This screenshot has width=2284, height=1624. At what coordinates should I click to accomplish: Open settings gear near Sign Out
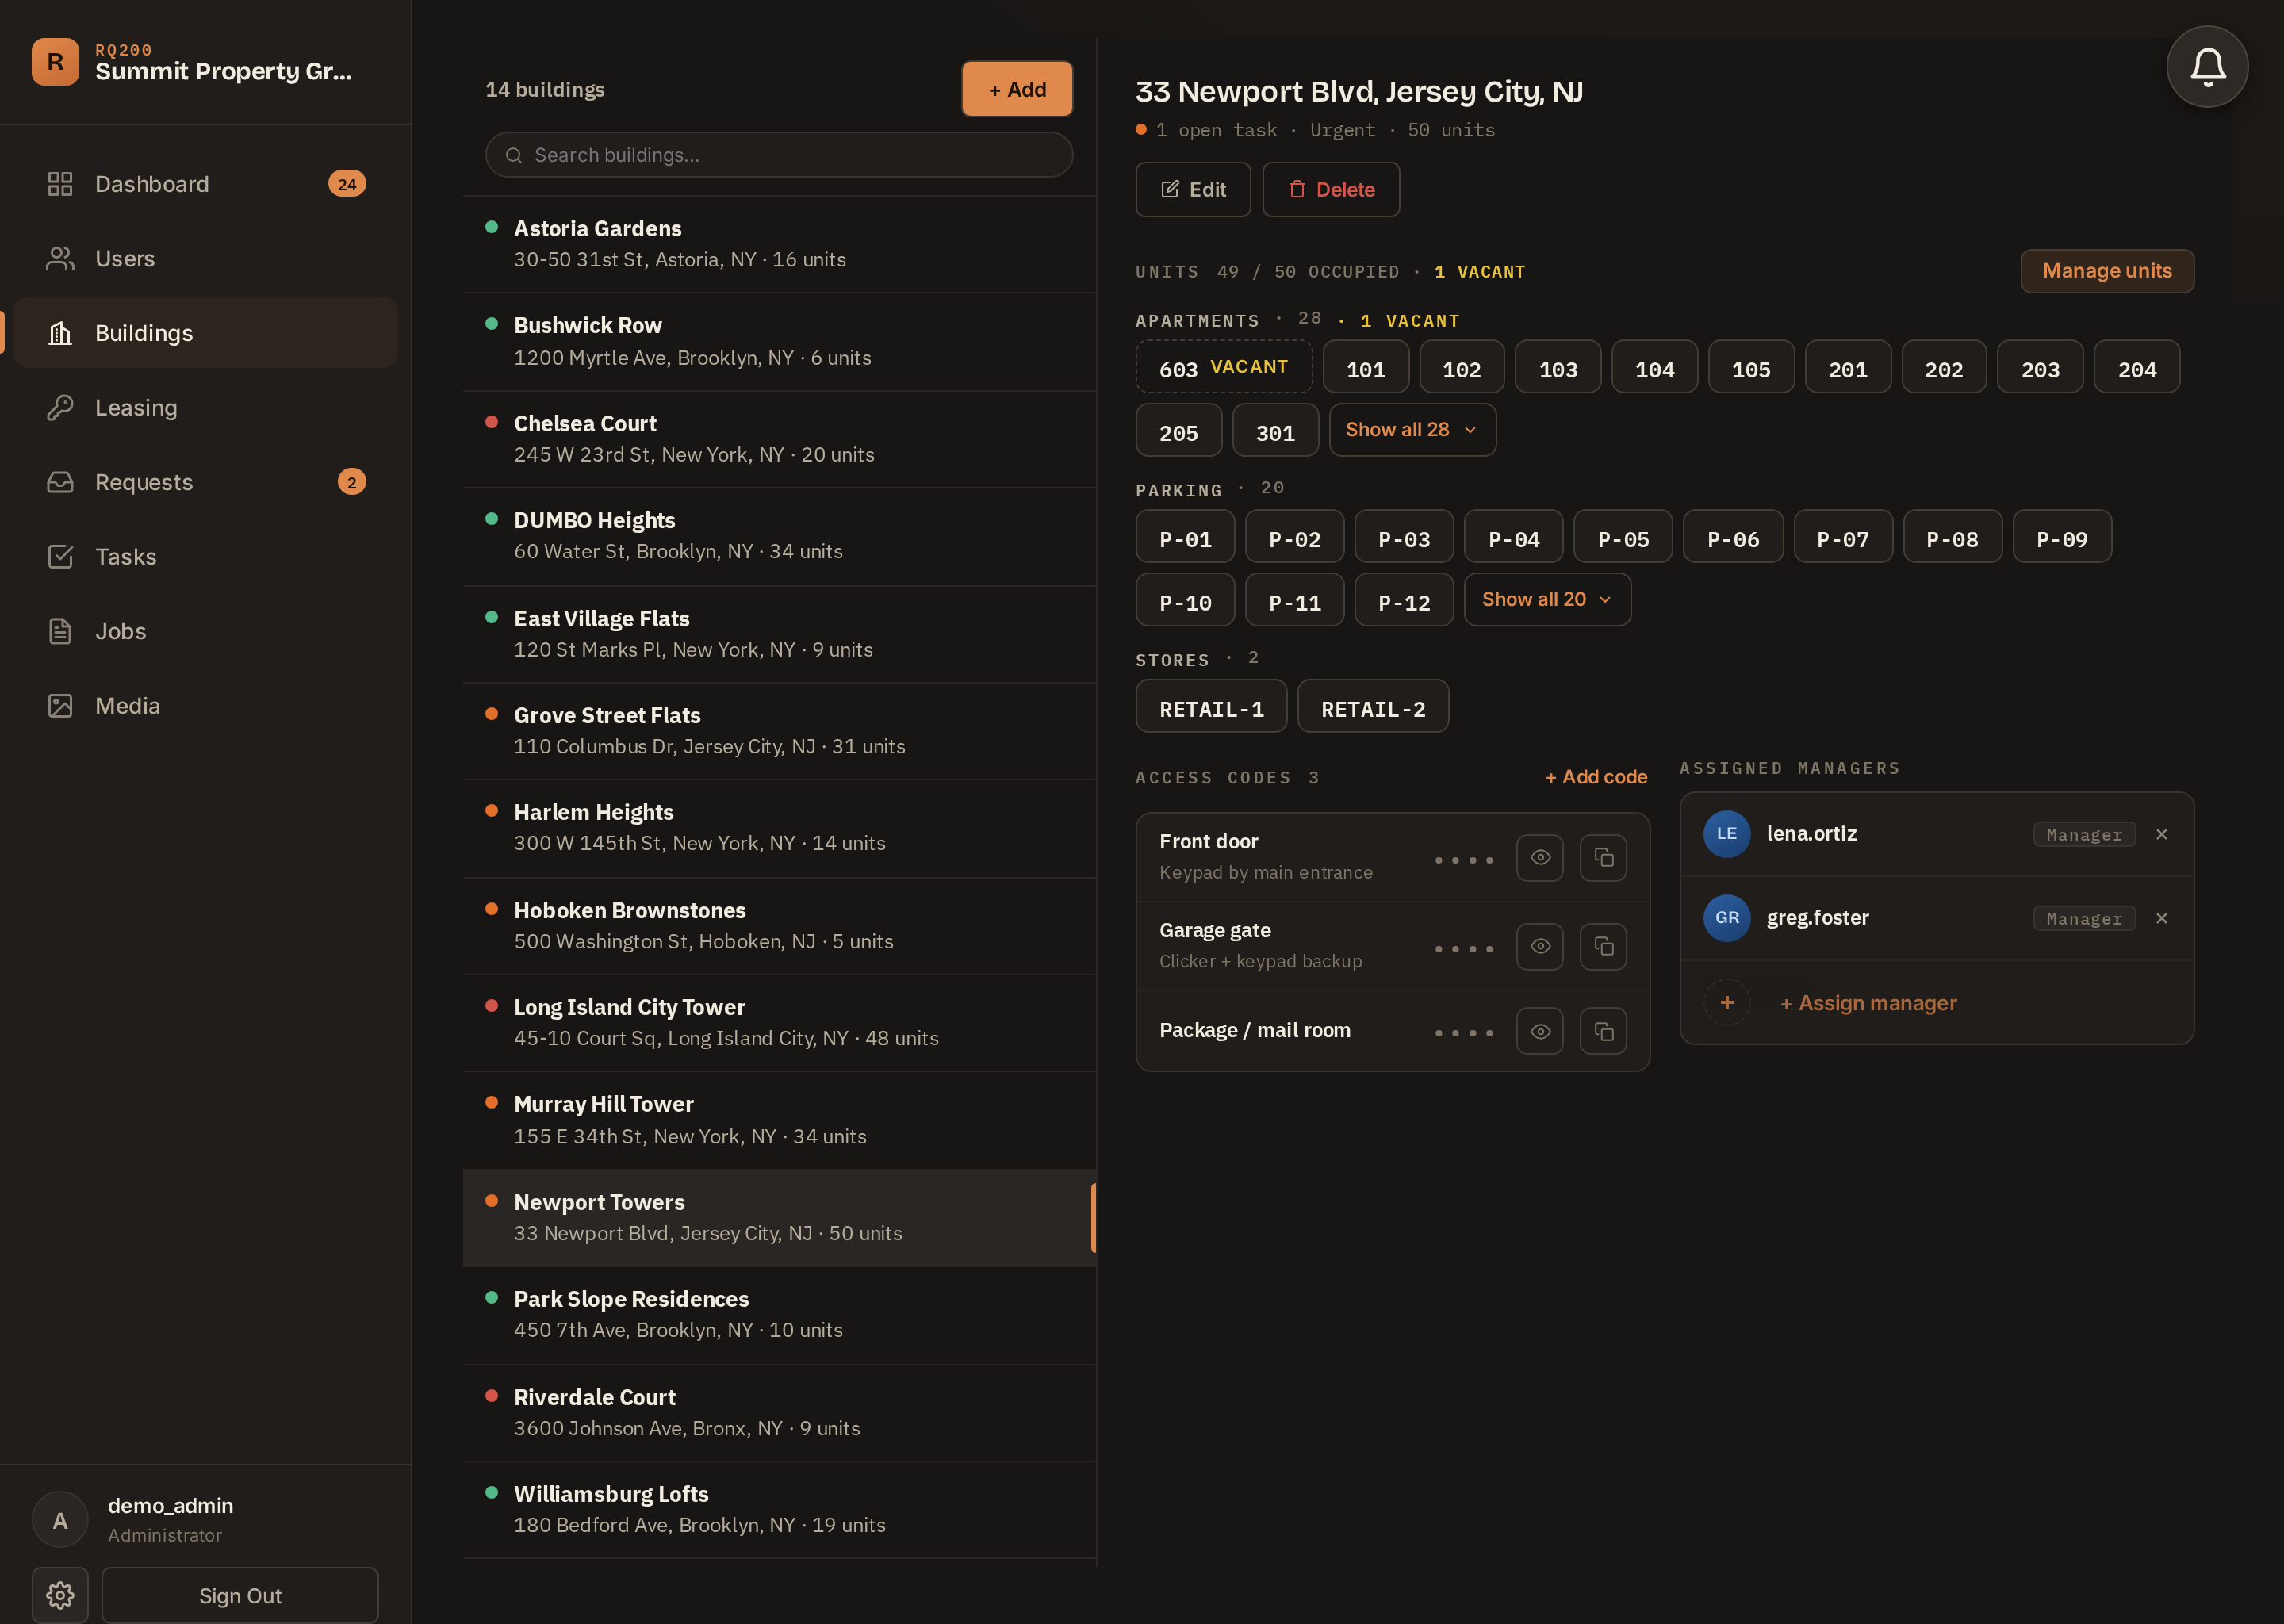pyautogui.click(x=60, y=1595)
